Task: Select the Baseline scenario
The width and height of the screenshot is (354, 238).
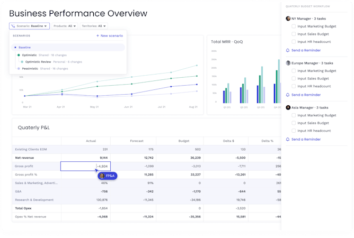Action: (x=68, y=47)
